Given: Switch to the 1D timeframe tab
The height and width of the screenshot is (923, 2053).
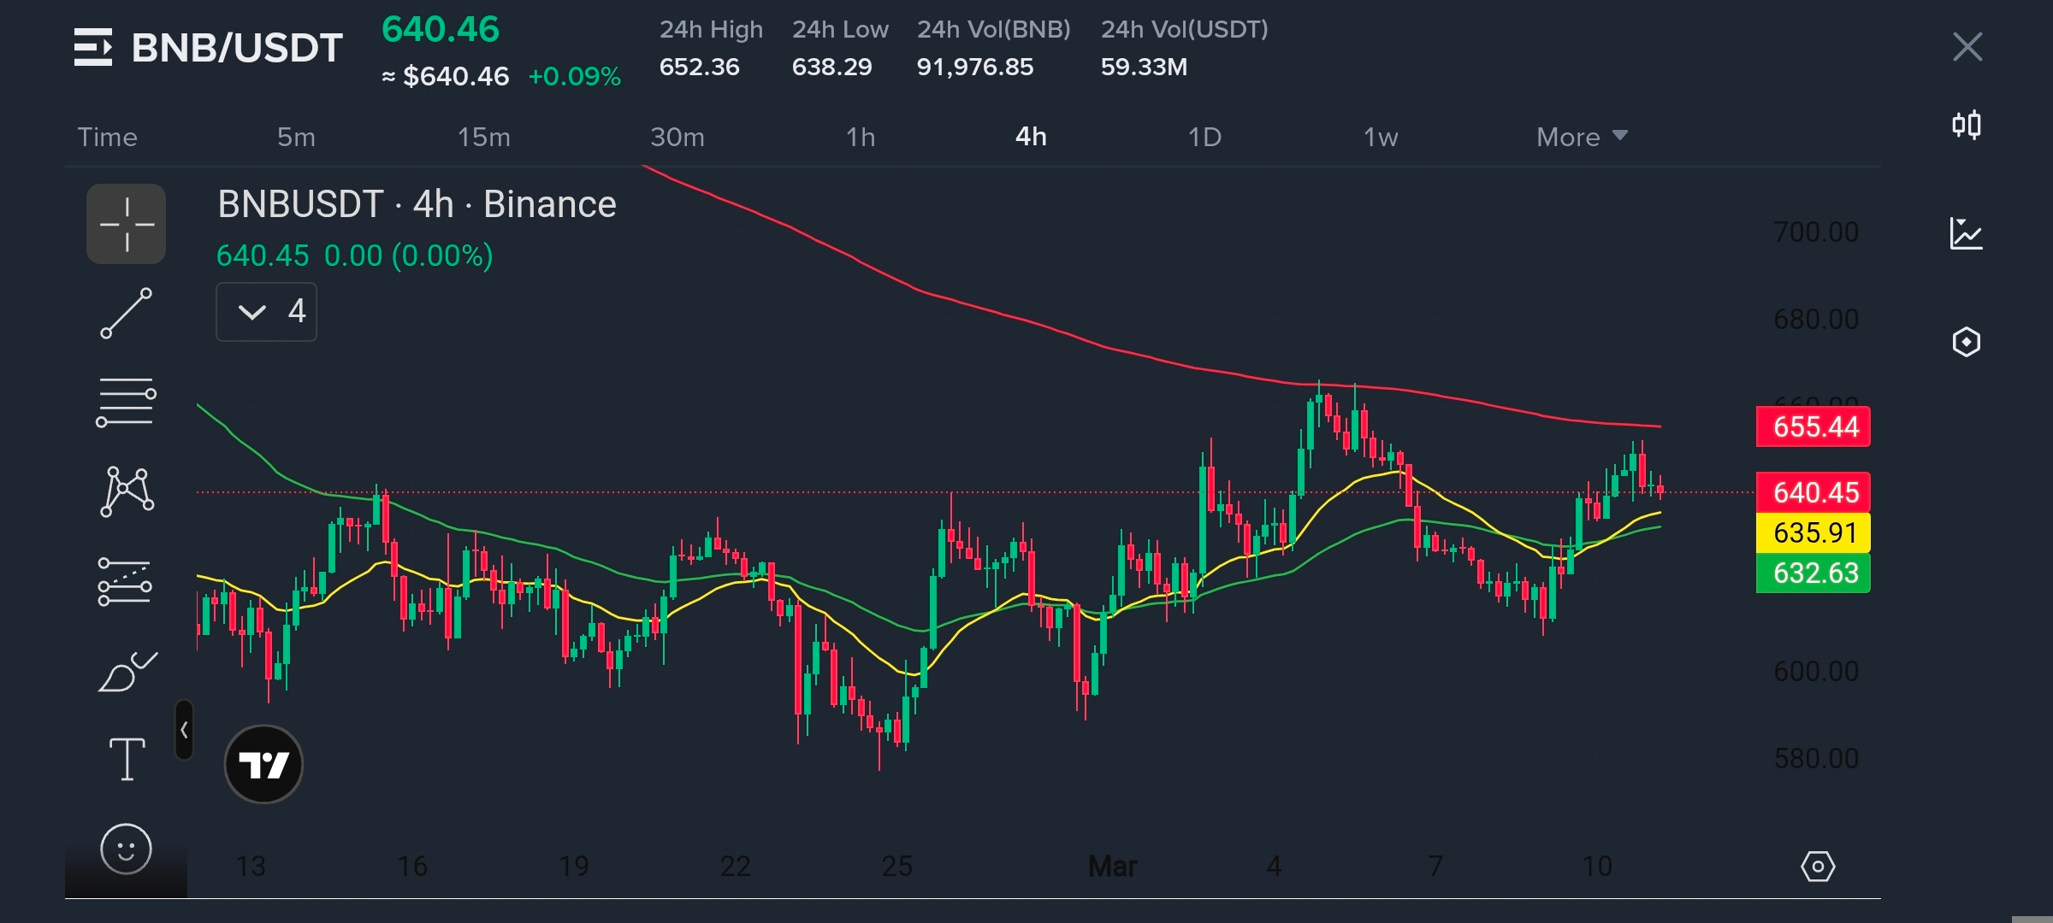Looking at the screenshot, I should click(1204, 137).
